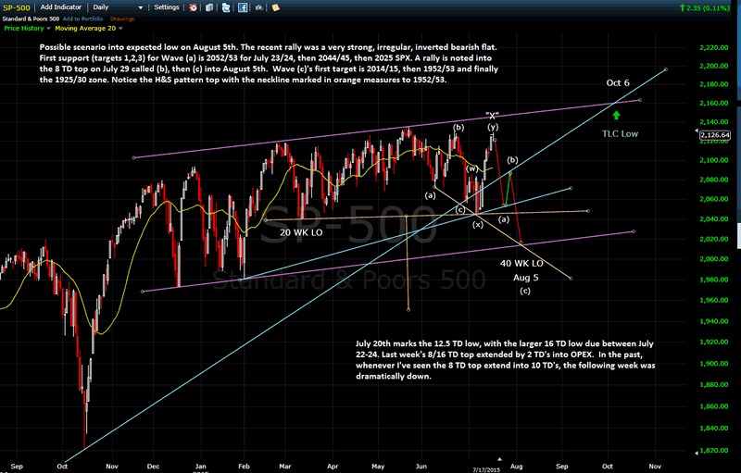The image size is (741, 473).
Task: Click the (x) wave label
Action: [x=478, y=225]
